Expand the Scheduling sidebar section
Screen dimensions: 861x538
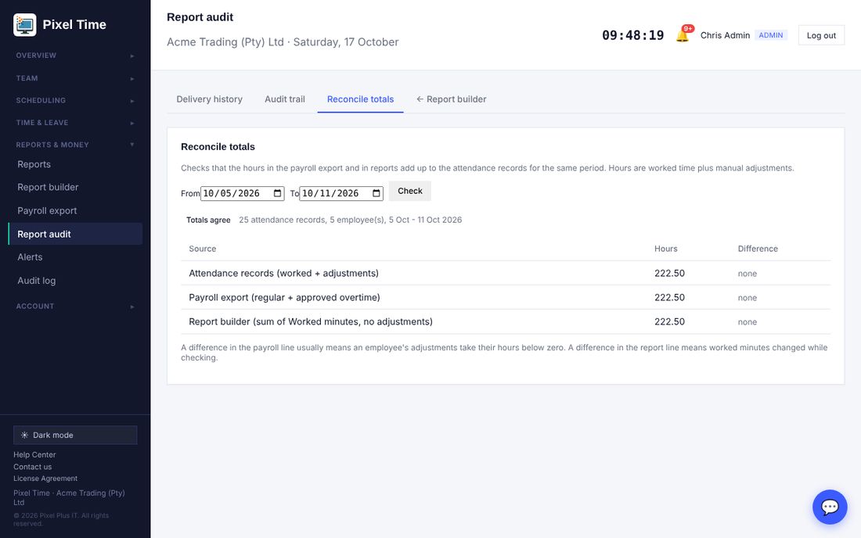(x=75, y=100)
